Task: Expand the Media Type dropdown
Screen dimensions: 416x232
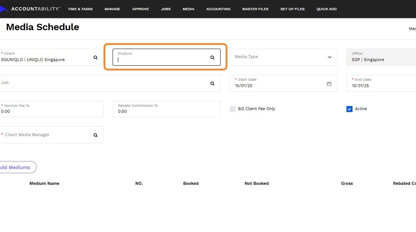Action: 329,57
